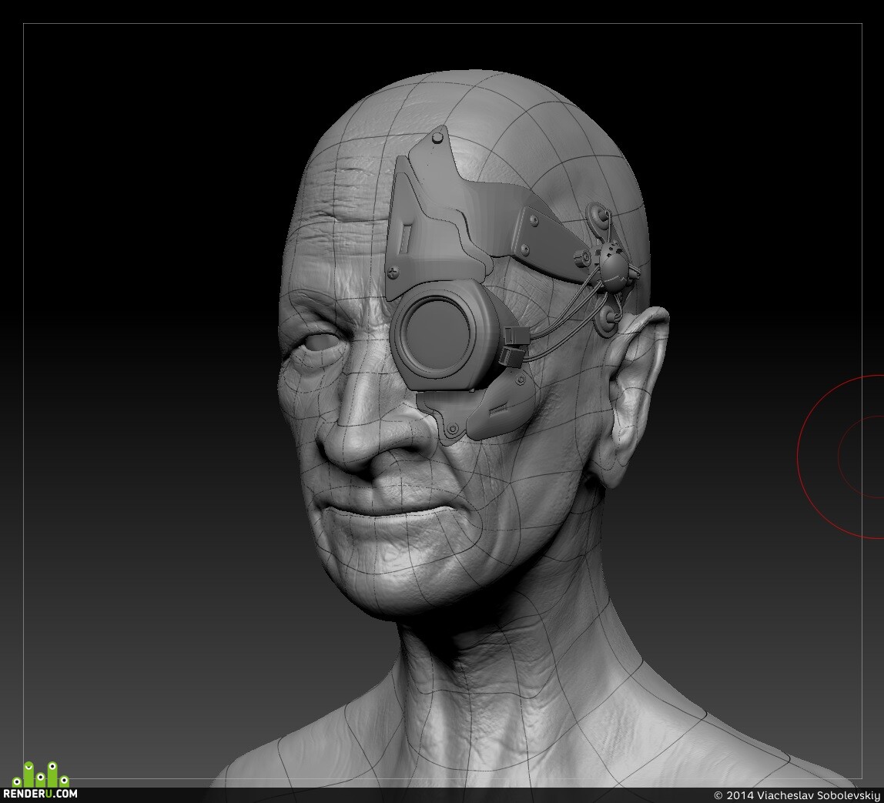Click the rectangular slot on forehead plate
Screen dimensions: 884x803
(405, 236)
